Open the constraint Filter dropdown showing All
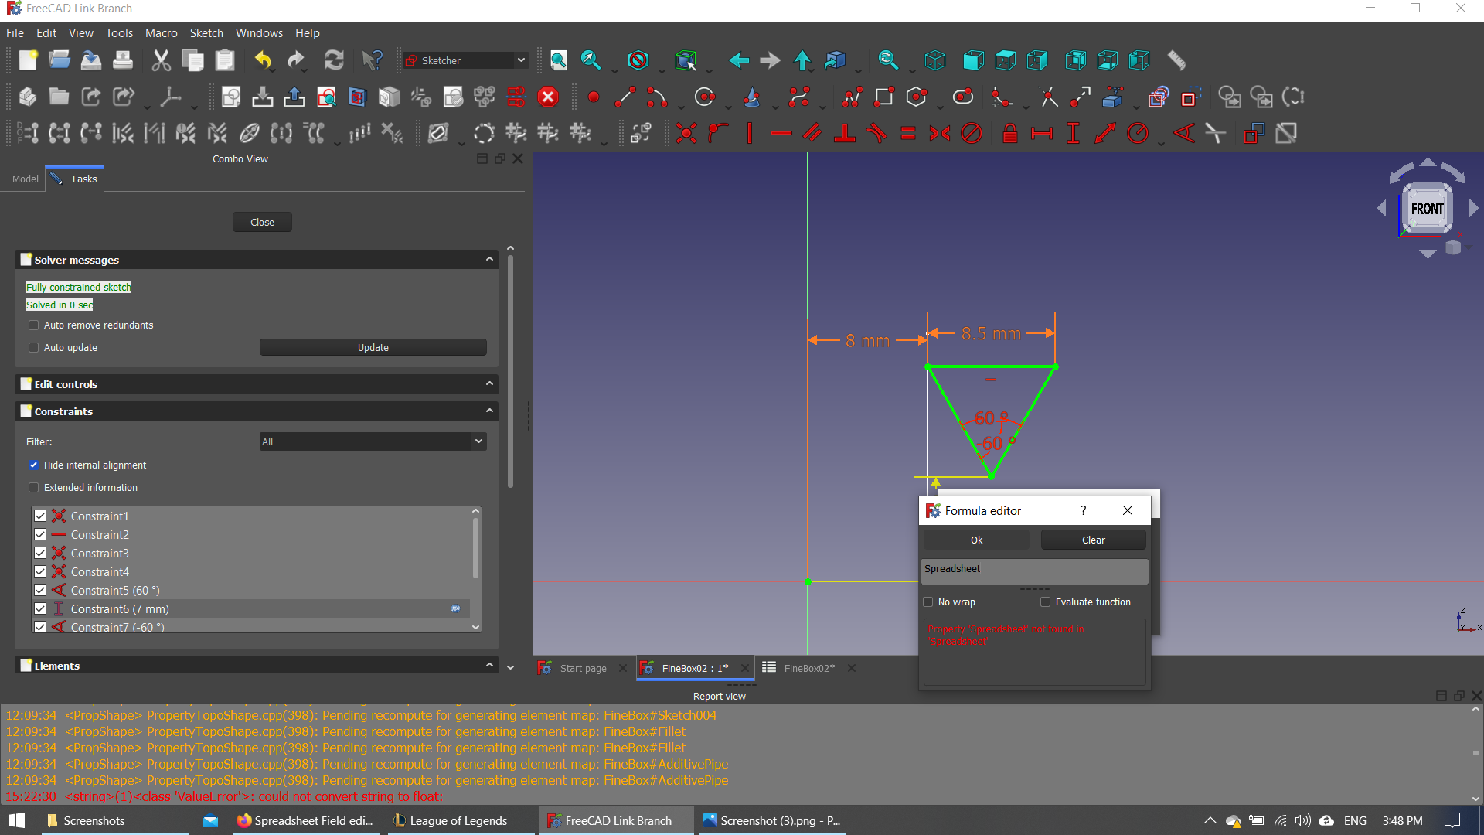The width and height of the screenshot is (1484, 835). [373, 441]
